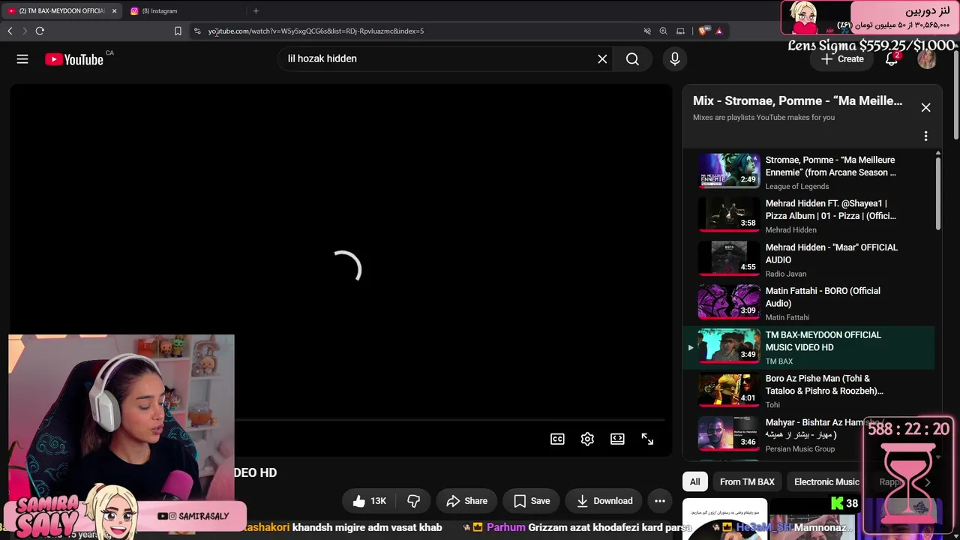This screenshot has height=540, width=960.
Task: Clear the search query with X
Action: tap(602, 59)
